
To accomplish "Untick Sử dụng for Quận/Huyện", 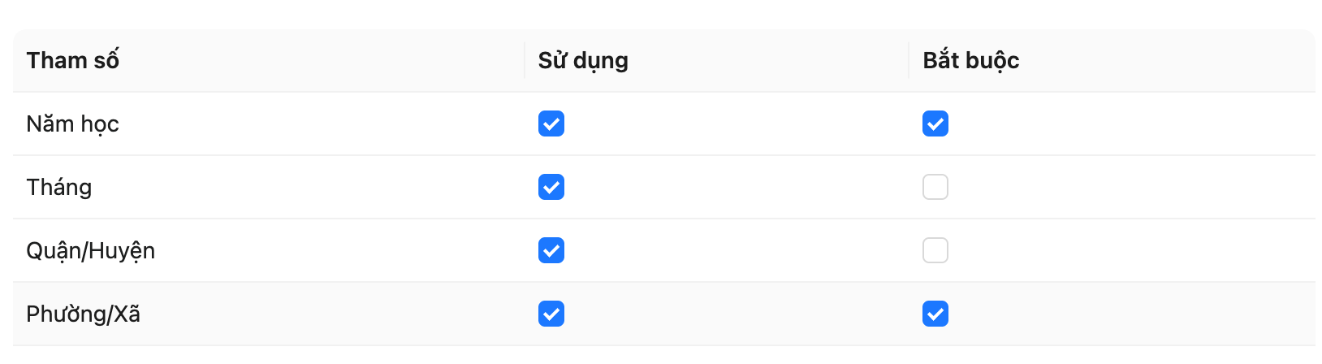I will (x=551, y=250).
